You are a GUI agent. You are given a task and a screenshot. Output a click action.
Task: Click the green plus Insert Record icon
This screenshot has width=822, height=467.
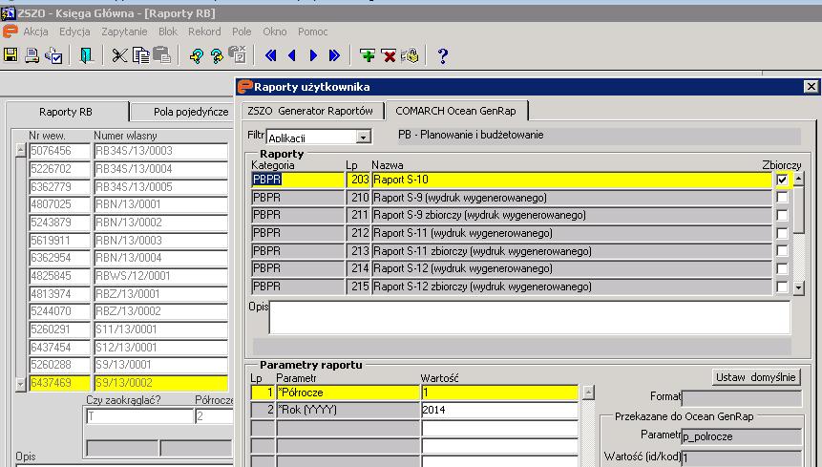[x=367, y=55]
